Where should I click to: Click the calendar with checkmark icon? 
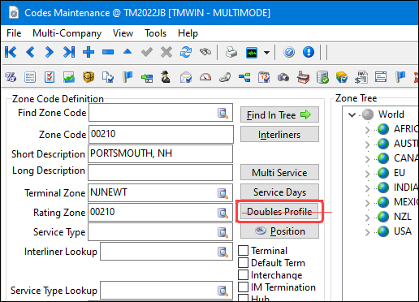coord(264,77)
